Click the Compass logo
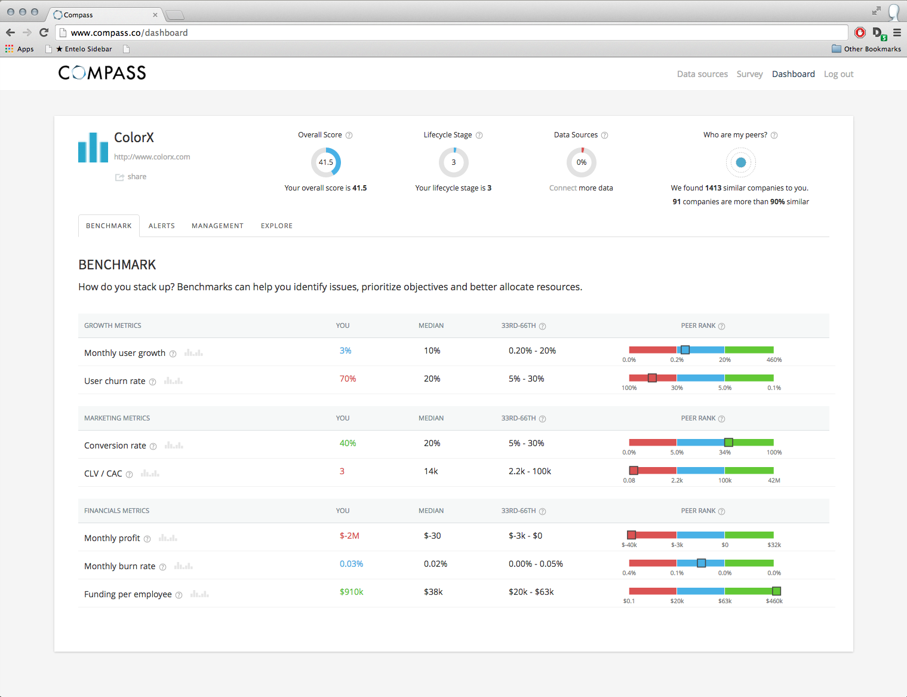 (102, 73)
